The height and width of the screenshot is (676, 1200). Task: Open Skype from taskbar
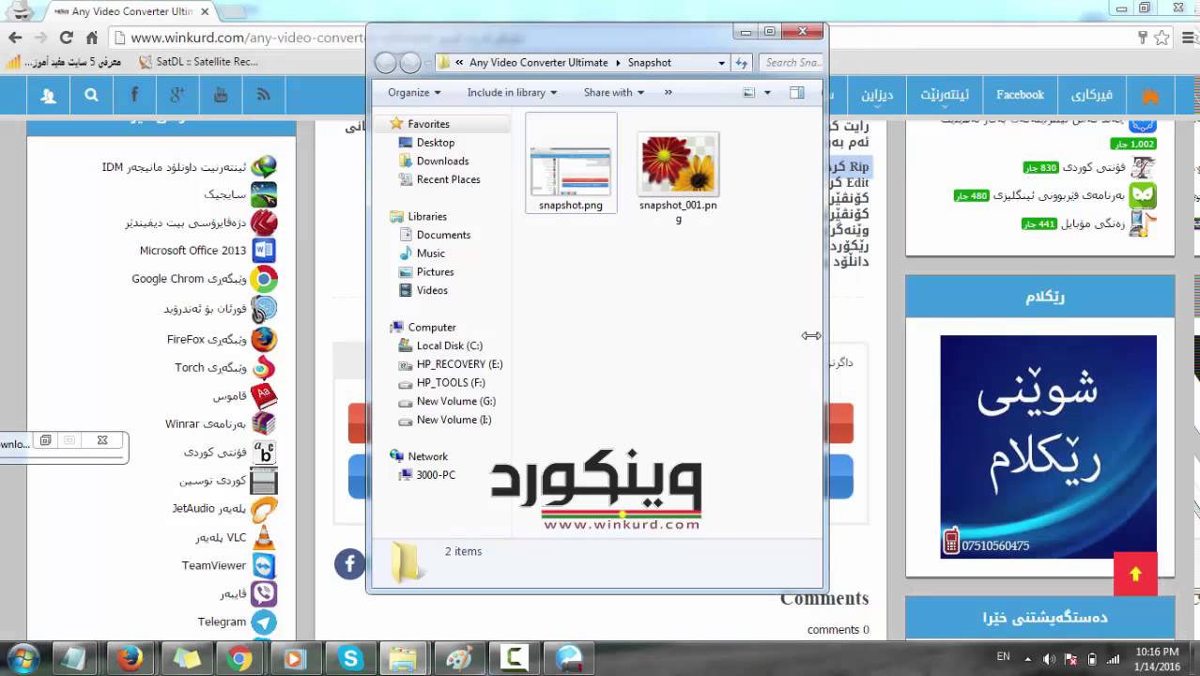(350, 658)
